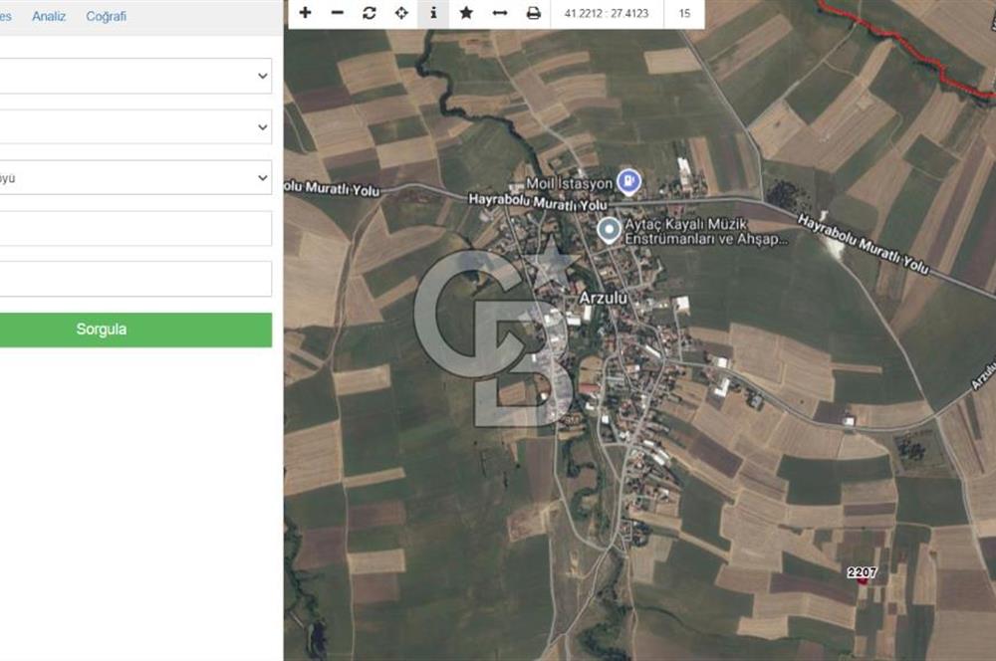Click the coordinates readout 41.2212 : 27.4123
The height and width of the screenshot is (661, 996).
pyautogui.click(x=607, y=13)
